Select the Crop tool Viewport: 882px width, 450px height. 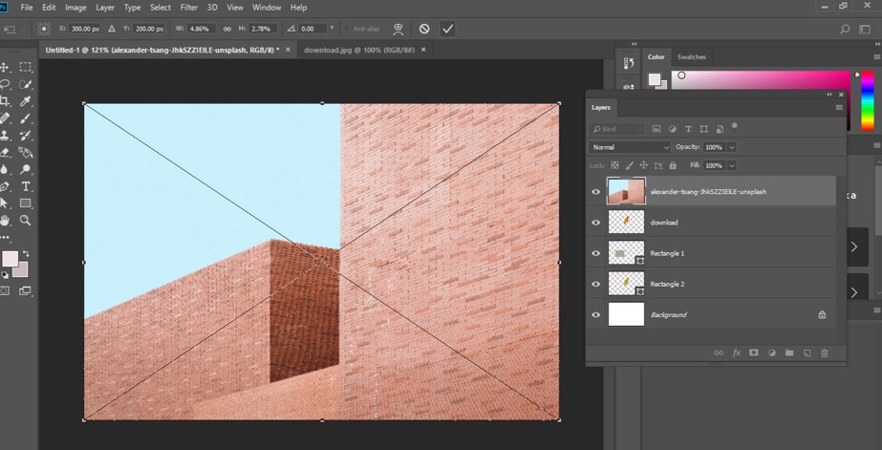coord(5,101)
